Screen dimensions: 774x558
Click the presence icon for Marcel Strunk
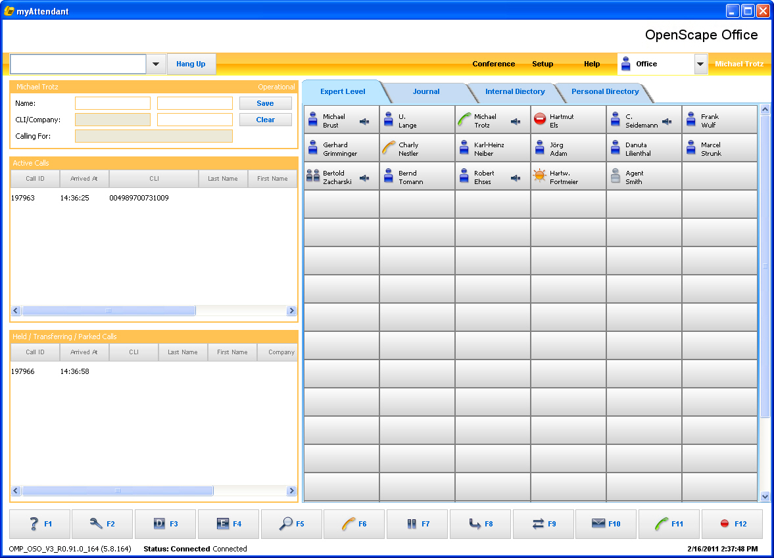[691, 147]
